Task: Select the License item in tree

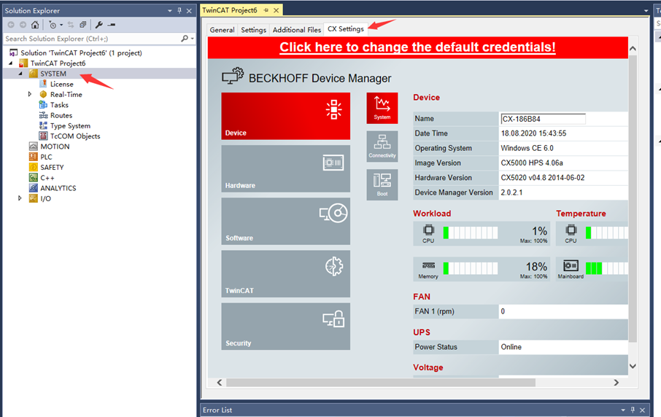Action: tap(61, 84)
